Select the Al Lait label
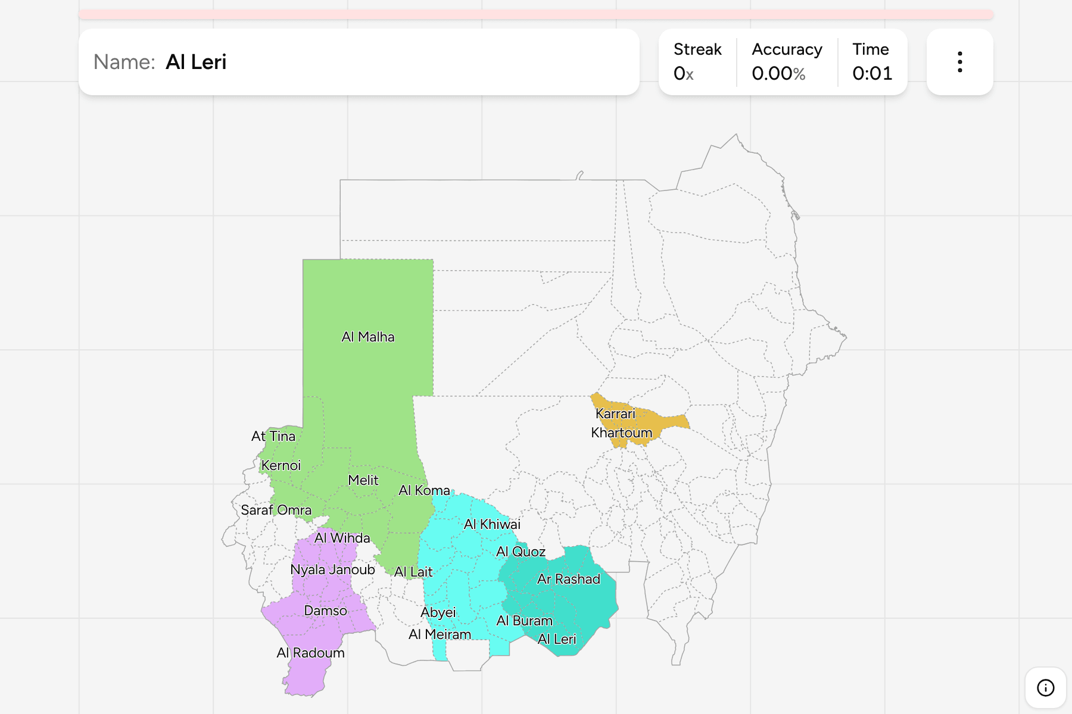Image resolution: width=1072 pixels, height=714 pixels. pos(413,572)
